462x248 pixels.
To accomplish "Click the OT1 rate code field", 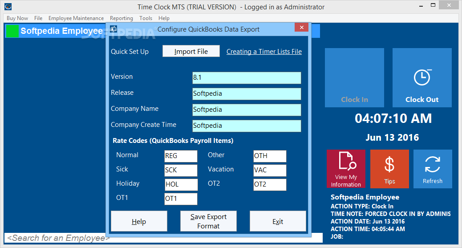I will click(181, 199).
